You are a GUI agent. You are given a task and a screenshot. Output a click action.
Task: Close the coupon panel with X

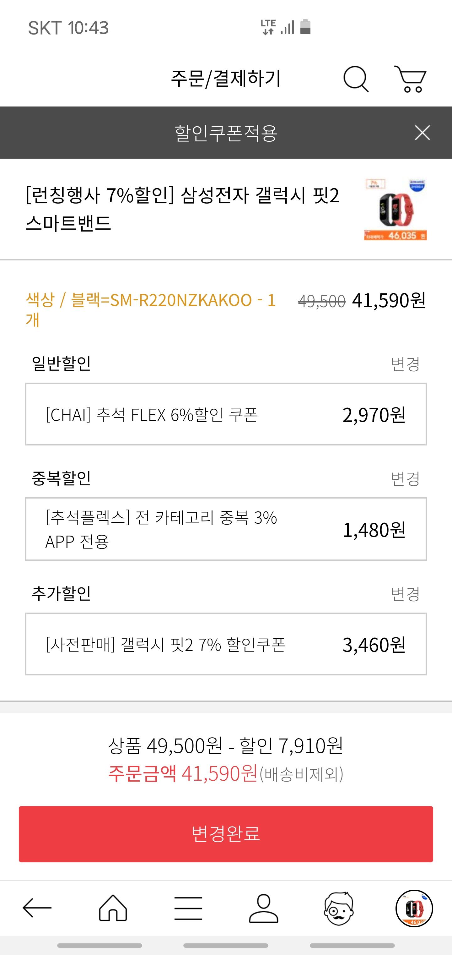tap(422, 133)
